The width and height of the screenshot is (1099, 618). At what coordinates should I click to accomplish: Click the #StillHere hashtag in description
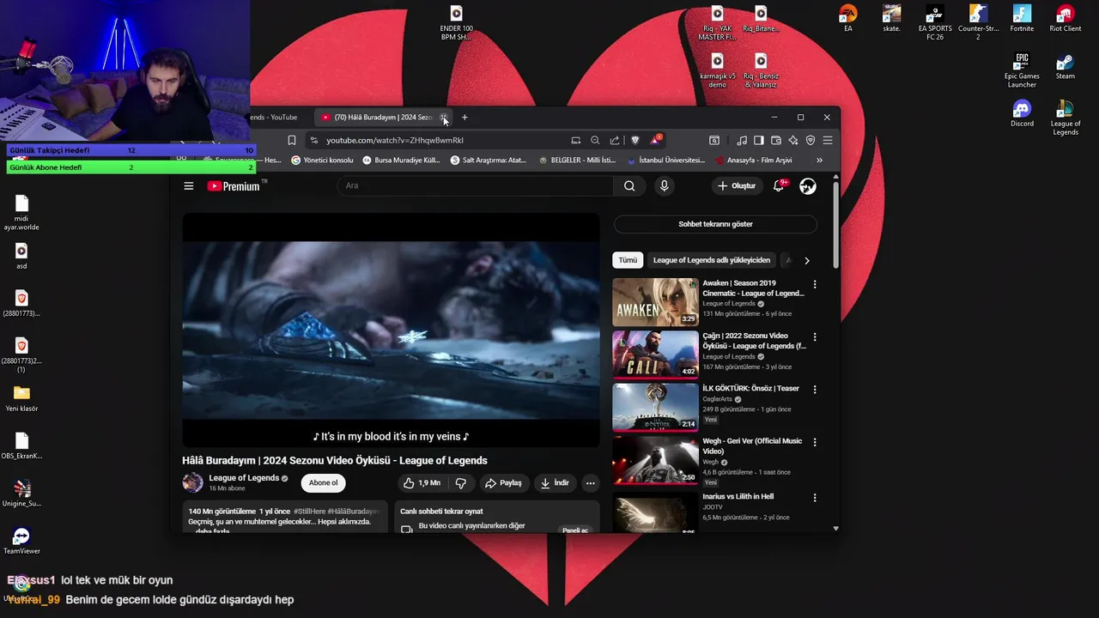(x=309, y=512)
